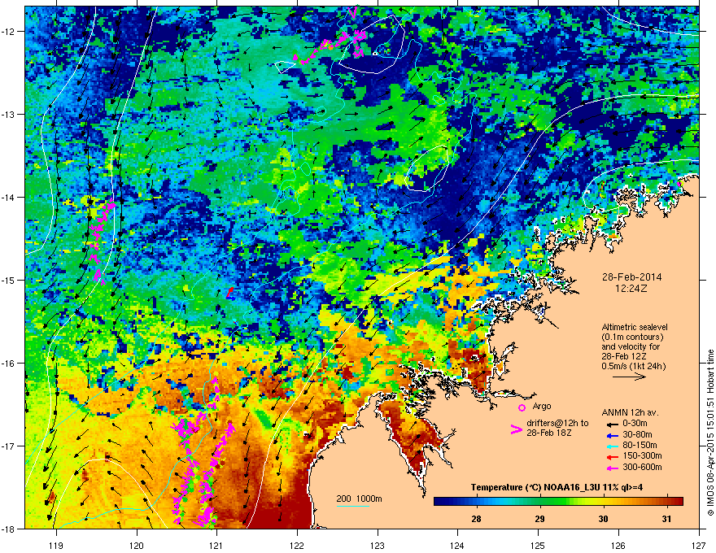The height and width of the screenshot is (553, 716).
Task: Click the "30" tick label under colorbar
Action: pyautogui.click(x=603, y=519)
